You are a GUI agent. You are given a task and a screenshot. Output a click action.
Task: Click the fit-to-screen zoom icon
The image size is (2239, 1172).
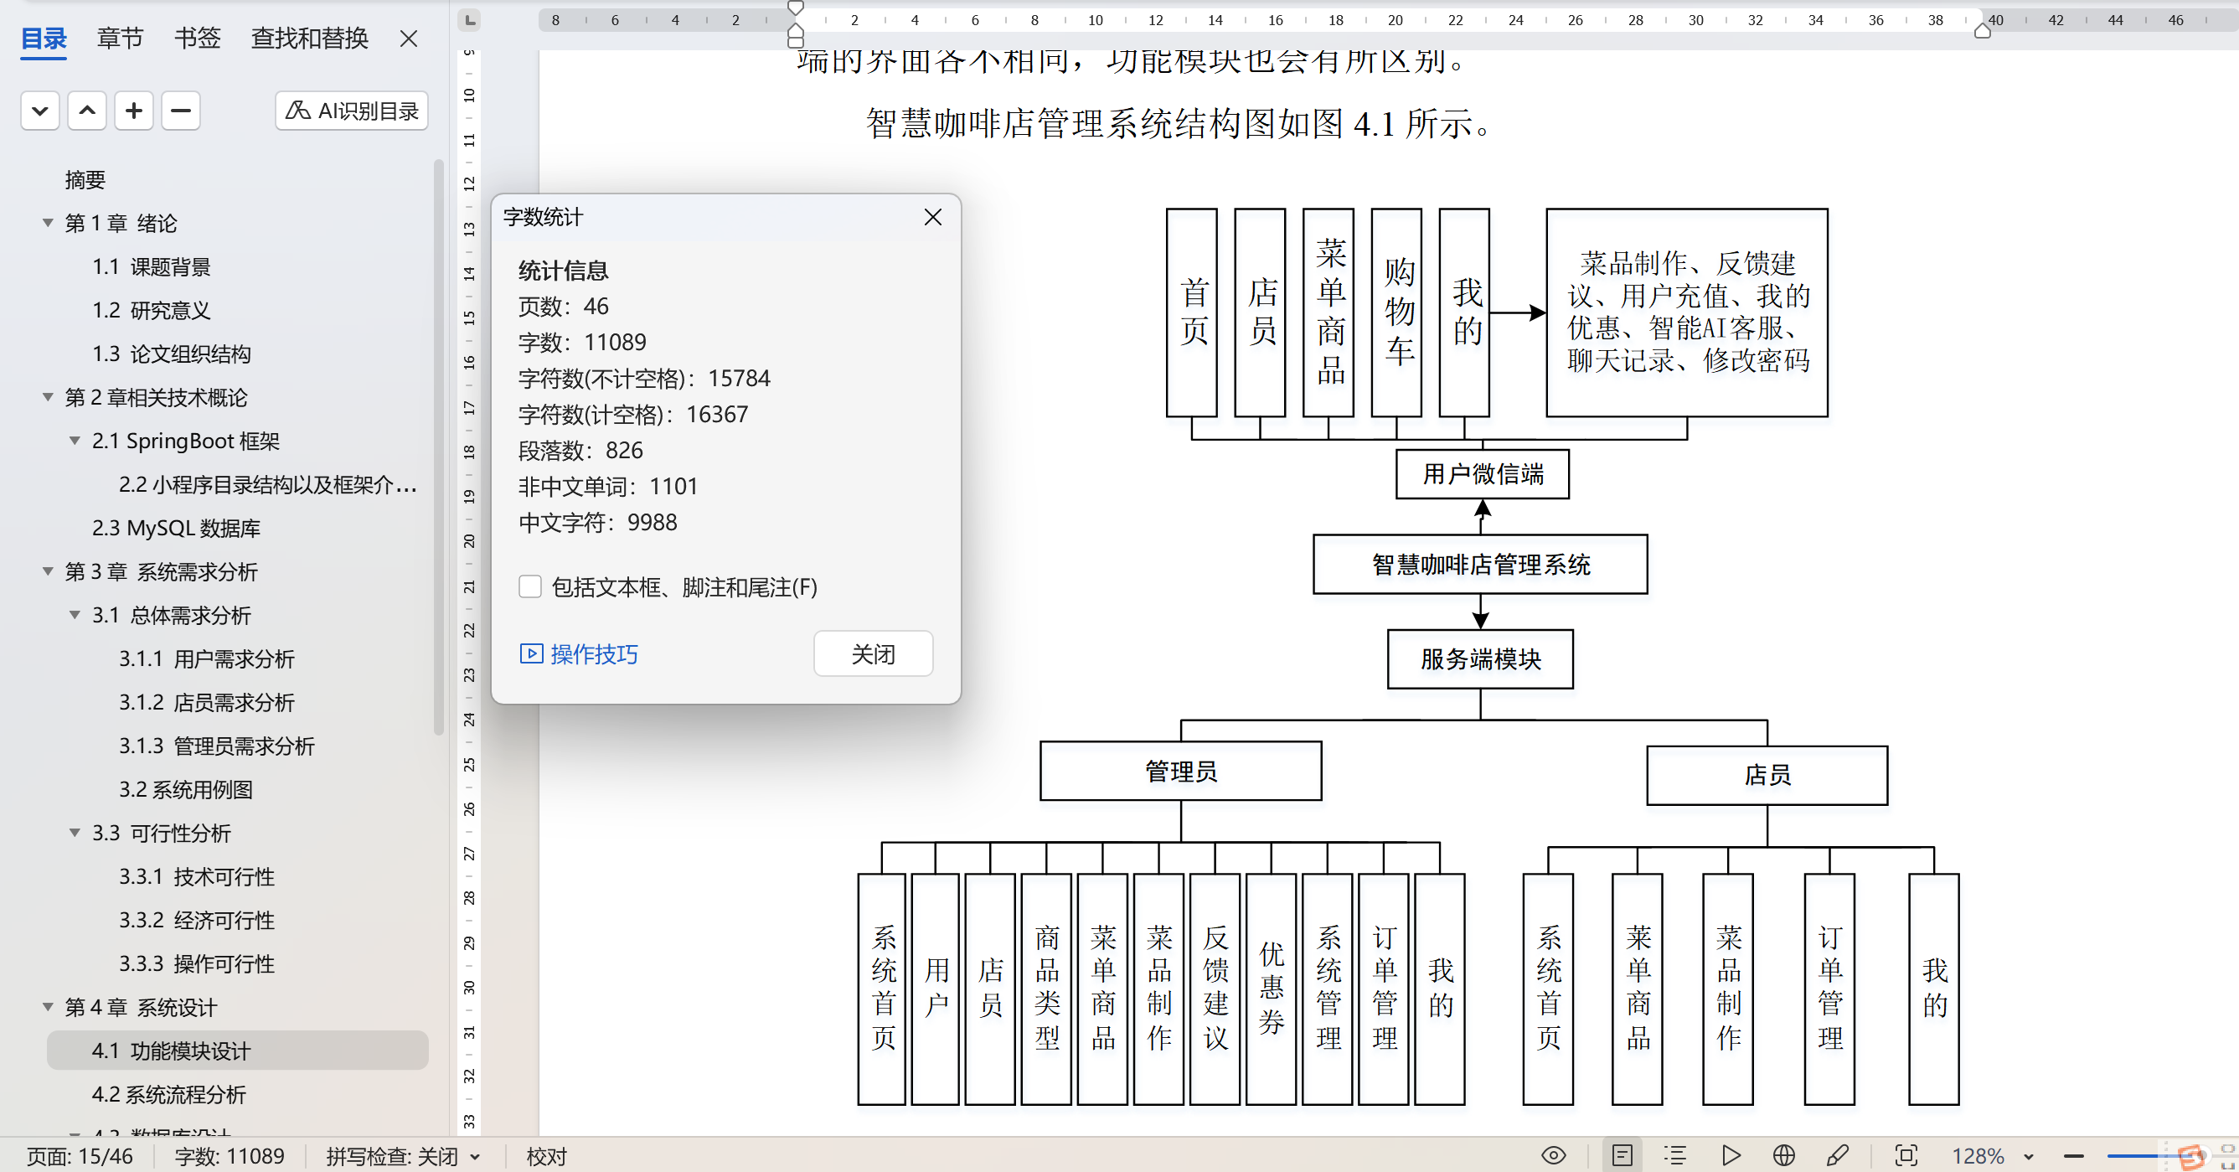(1906, 1155)
